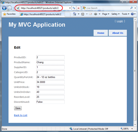Open the Safety menu dropdown
The width and height of the screenshot is (138, 132).
click(115, 14)
